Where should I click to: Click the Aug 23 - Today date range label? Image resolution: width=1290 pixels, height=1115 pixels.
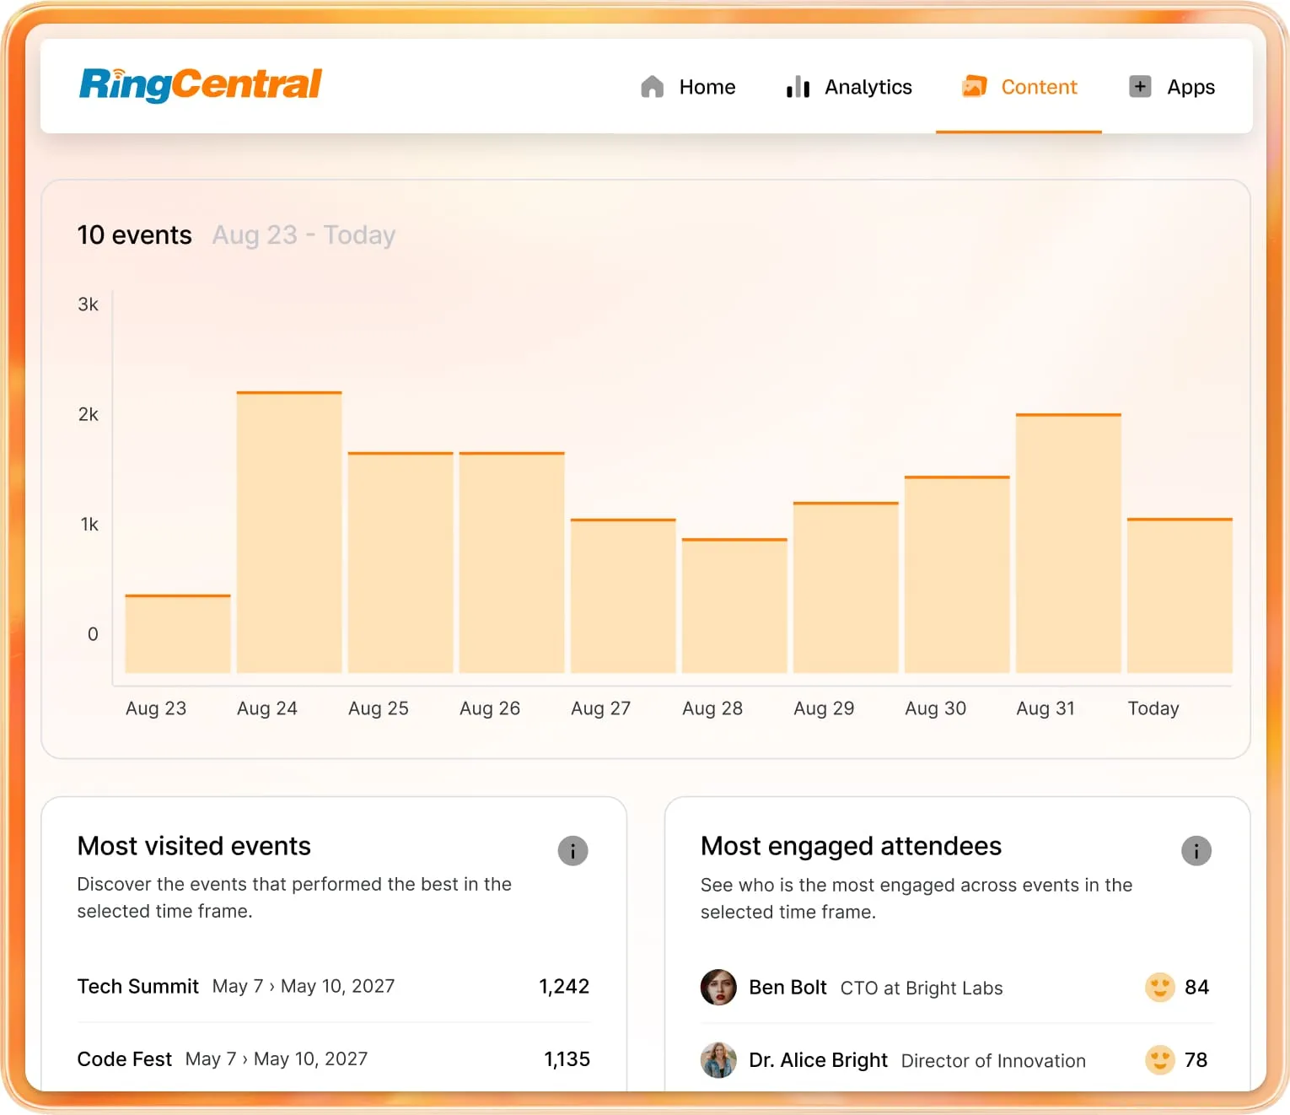pyautogui.click(x=304, y=234)
